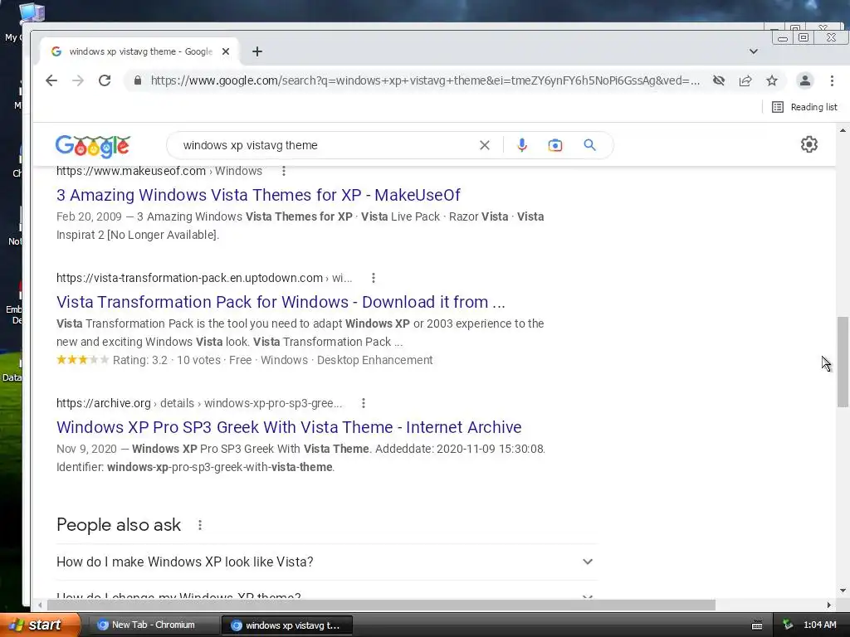The width and height of the screenshot is (850, 637).
Task: Open Windows XP Pro SP3 Greek link
Action: [289, 427]
